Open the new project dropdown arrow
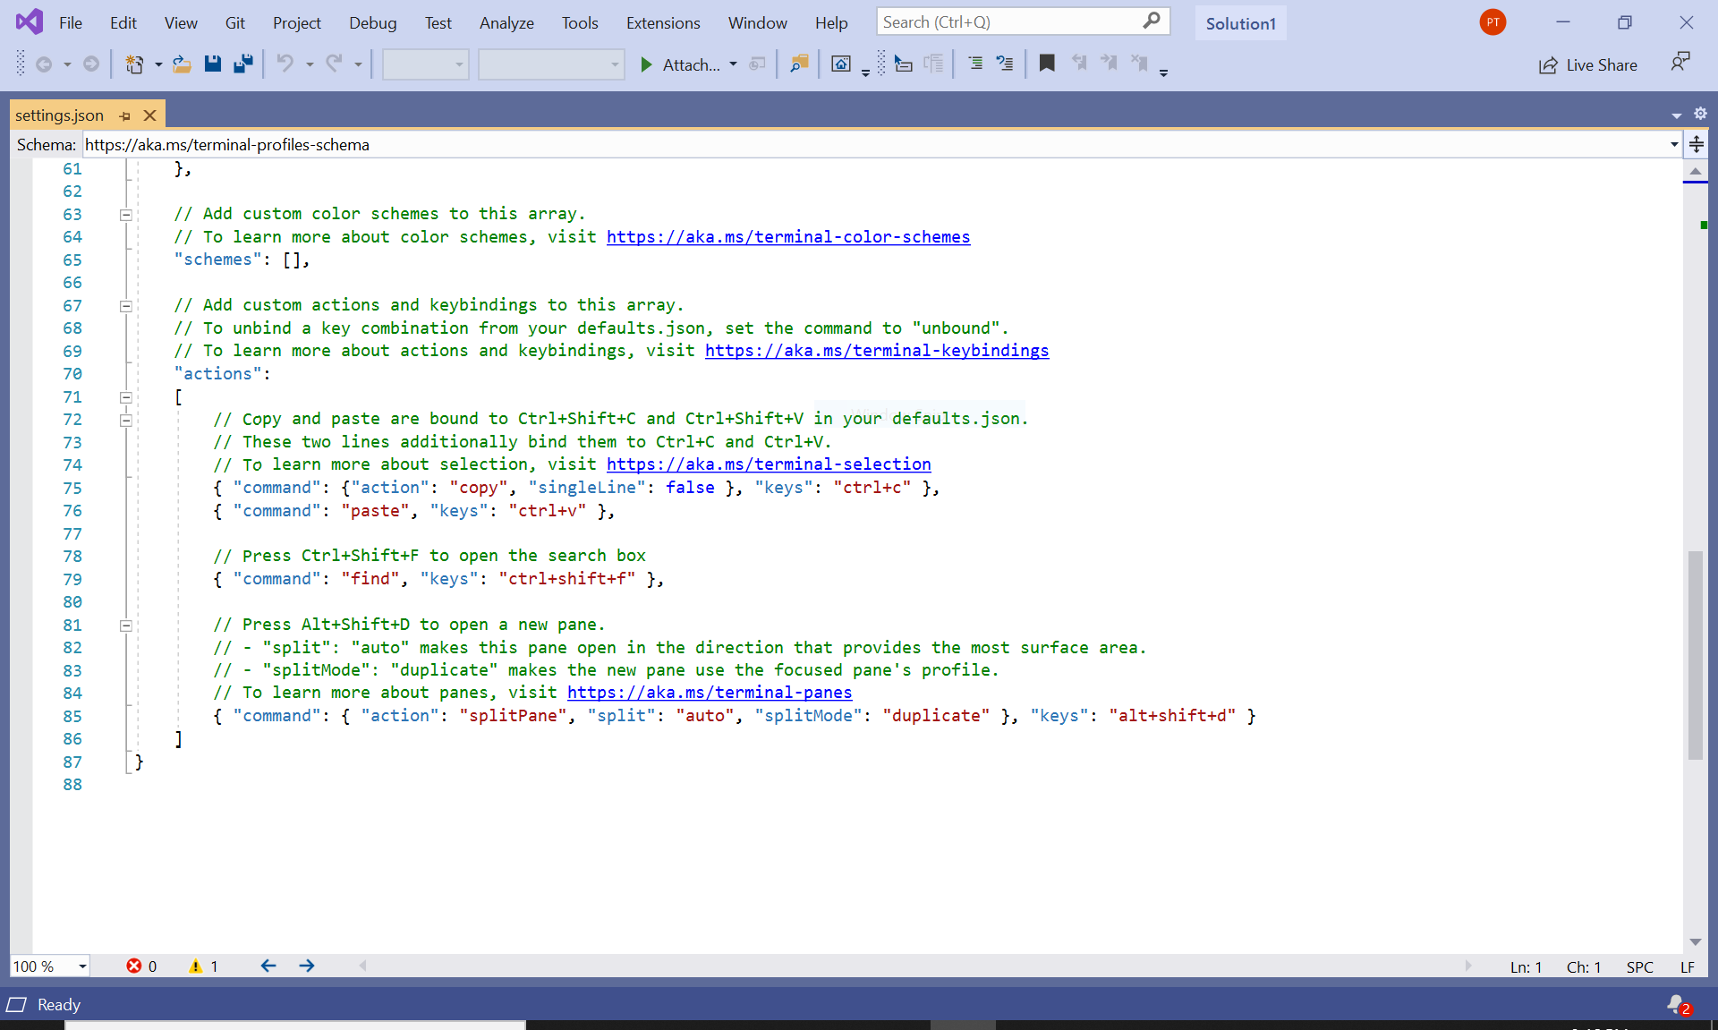This screenshot has width=1718, height=1030. 158,64
